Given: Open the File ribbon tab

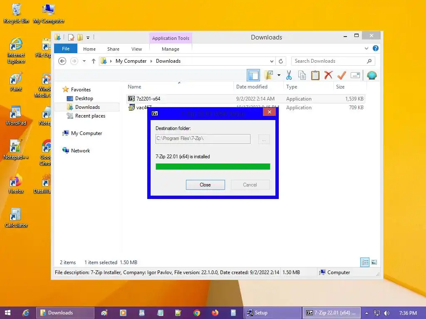Looking at the screenshot, I should (66, 49).
